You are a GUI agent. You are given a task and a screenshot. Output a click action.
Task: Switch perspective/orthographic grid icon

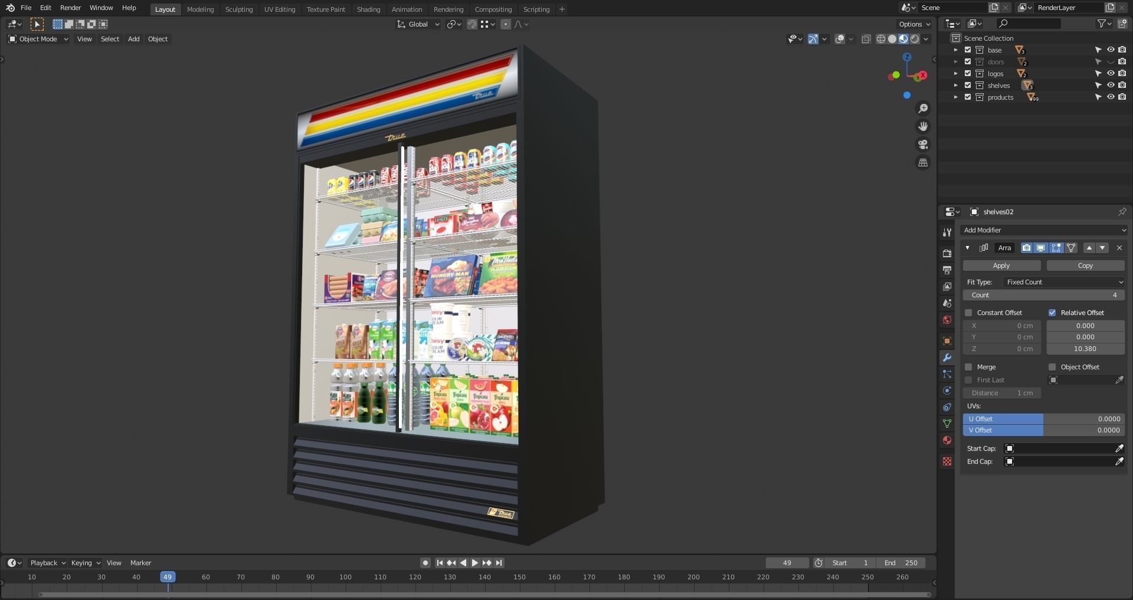point(923,162)
